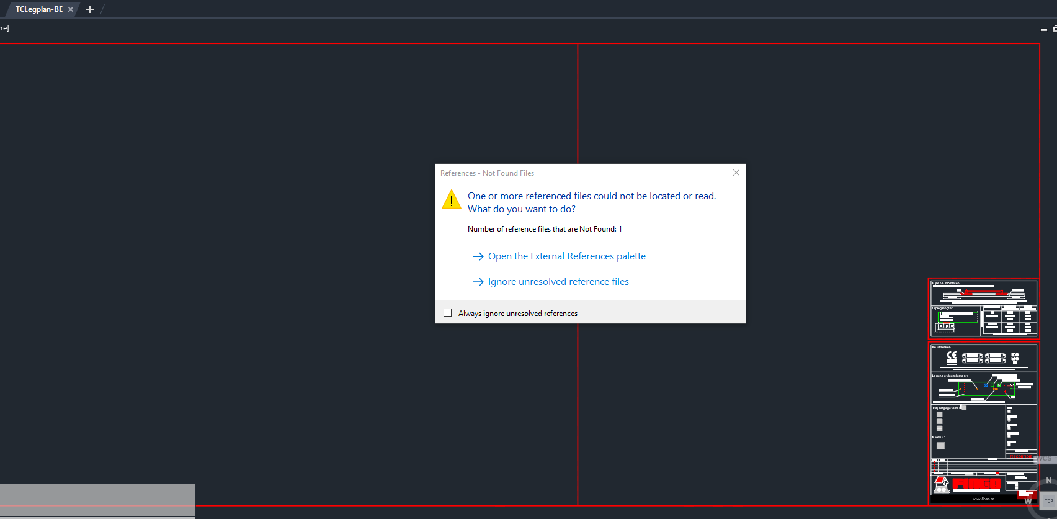The width and height of the screenshot is (1057, 519).
Task: Minimize the drawing viewport window
Action: coord(1044,29)
